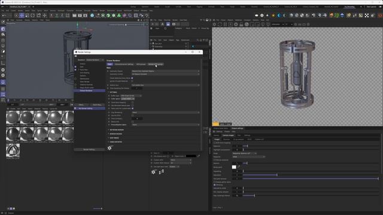The width and height of the screenshot is (383, 215).
Task: Click the Undo arrow in top toolbar
Action: click(4, 16)
